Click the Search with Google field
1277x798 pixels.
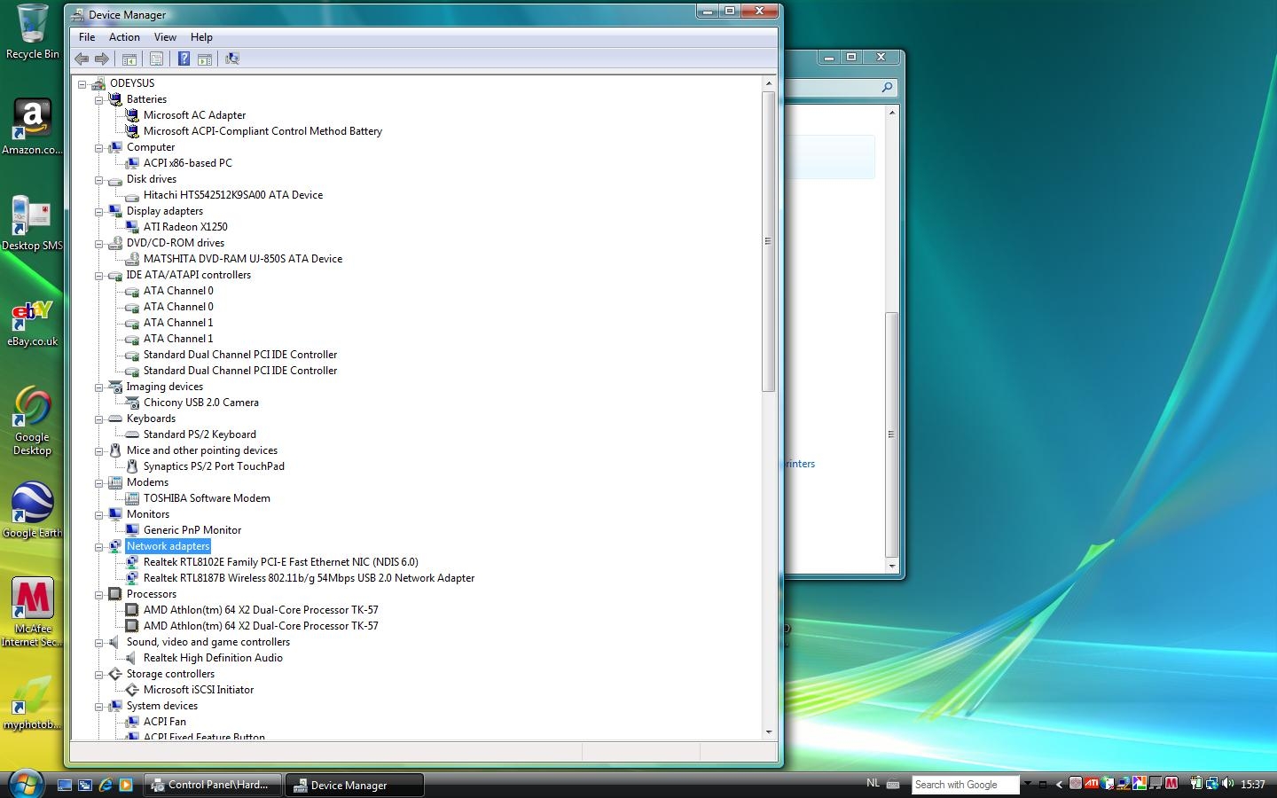(x=965, y=785)
